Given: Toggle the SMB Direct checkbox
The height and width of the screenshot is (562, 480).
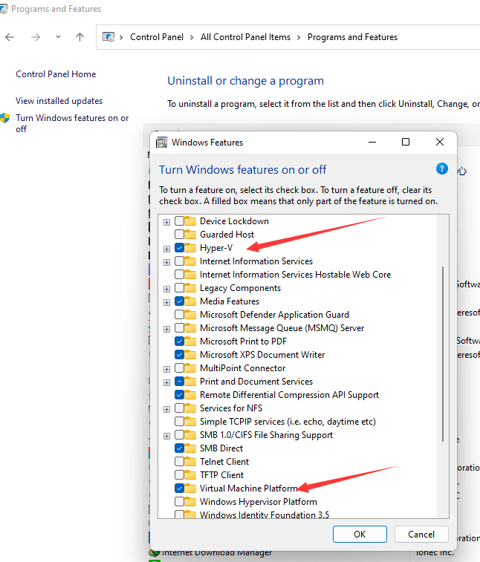Looking at the screenshot, I should (179, 448).
